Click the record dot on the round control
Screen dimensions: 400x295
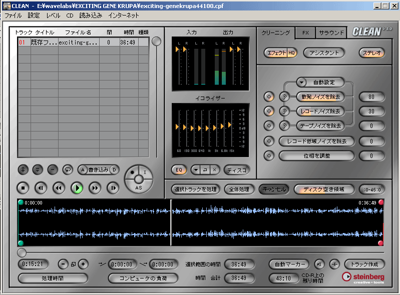tap(132, 172)
